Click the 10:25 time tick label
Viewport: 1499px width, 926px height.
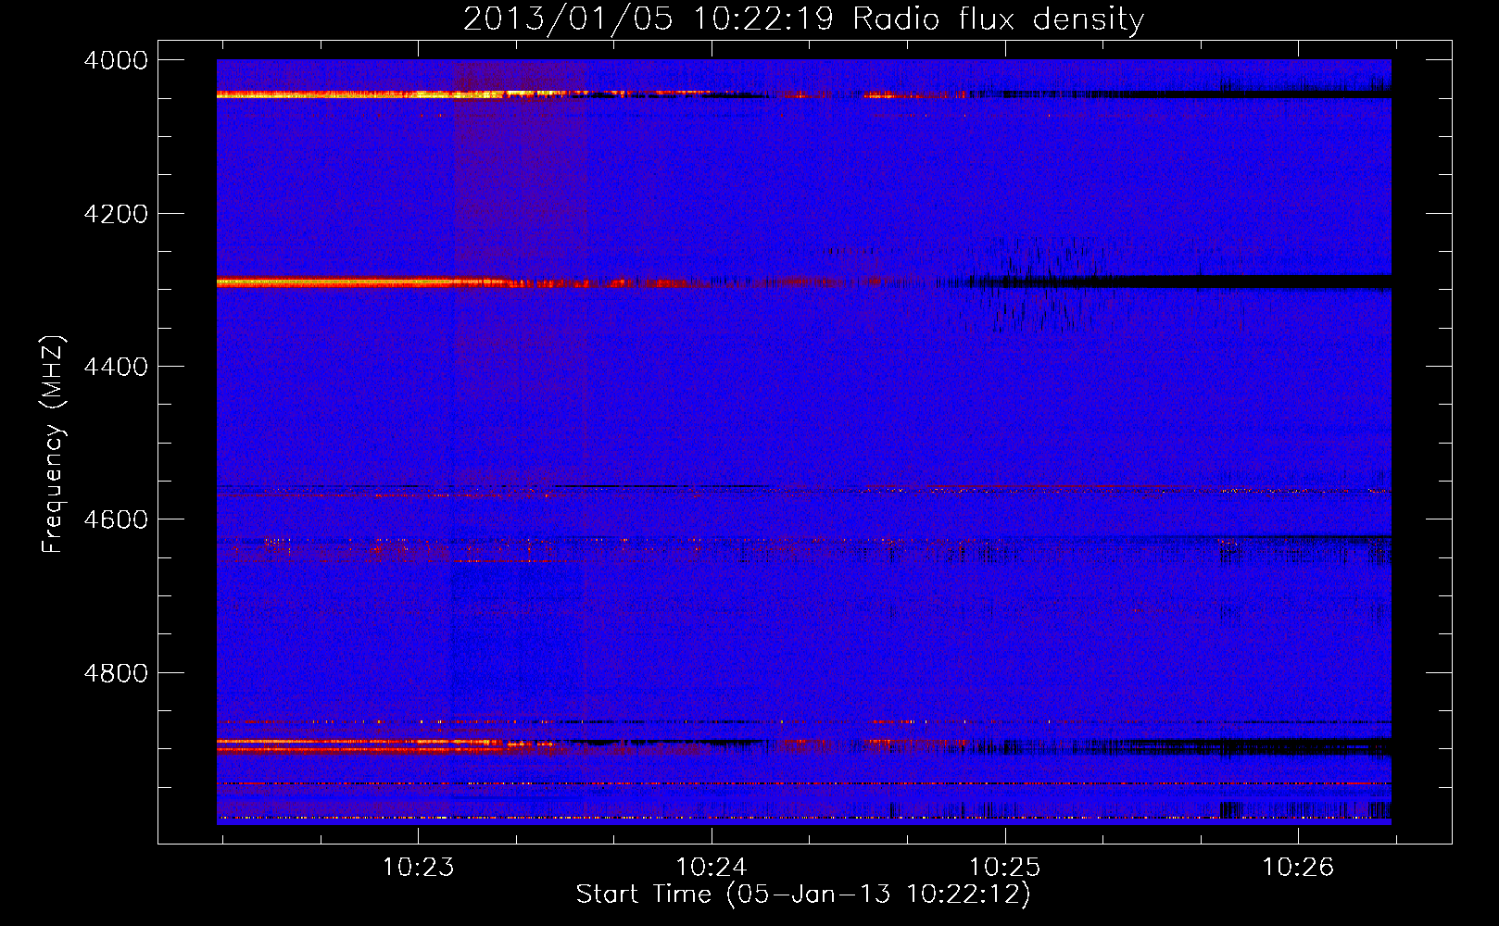[x=1005, y=868]
